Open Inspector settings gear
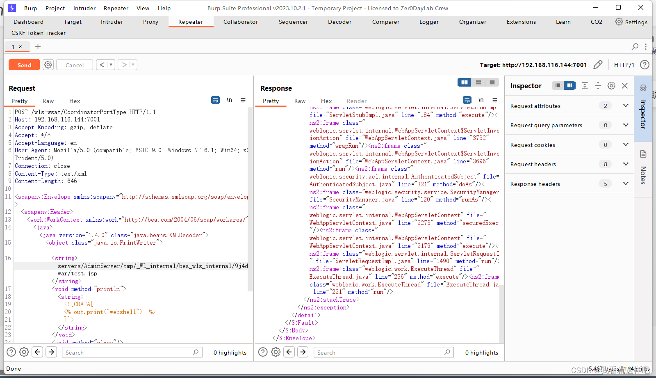The height and width of the screenshot is (378, 656). coord(611,85)
